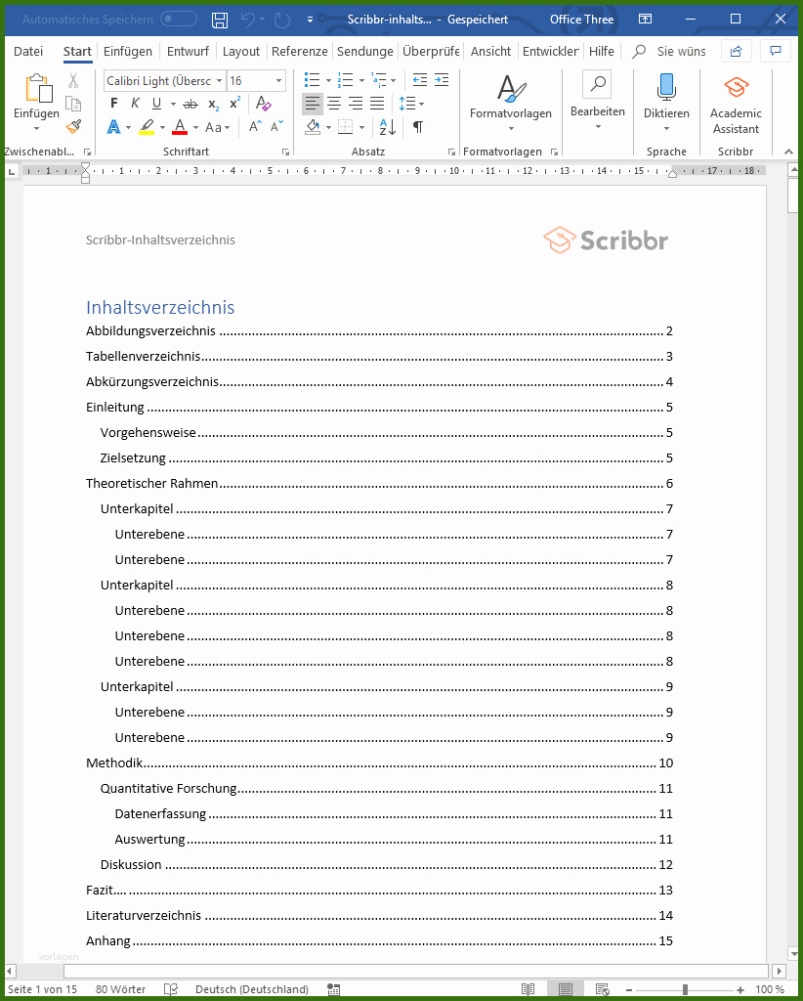
Task: Center-align the text
Action: (x=334, y=104)
